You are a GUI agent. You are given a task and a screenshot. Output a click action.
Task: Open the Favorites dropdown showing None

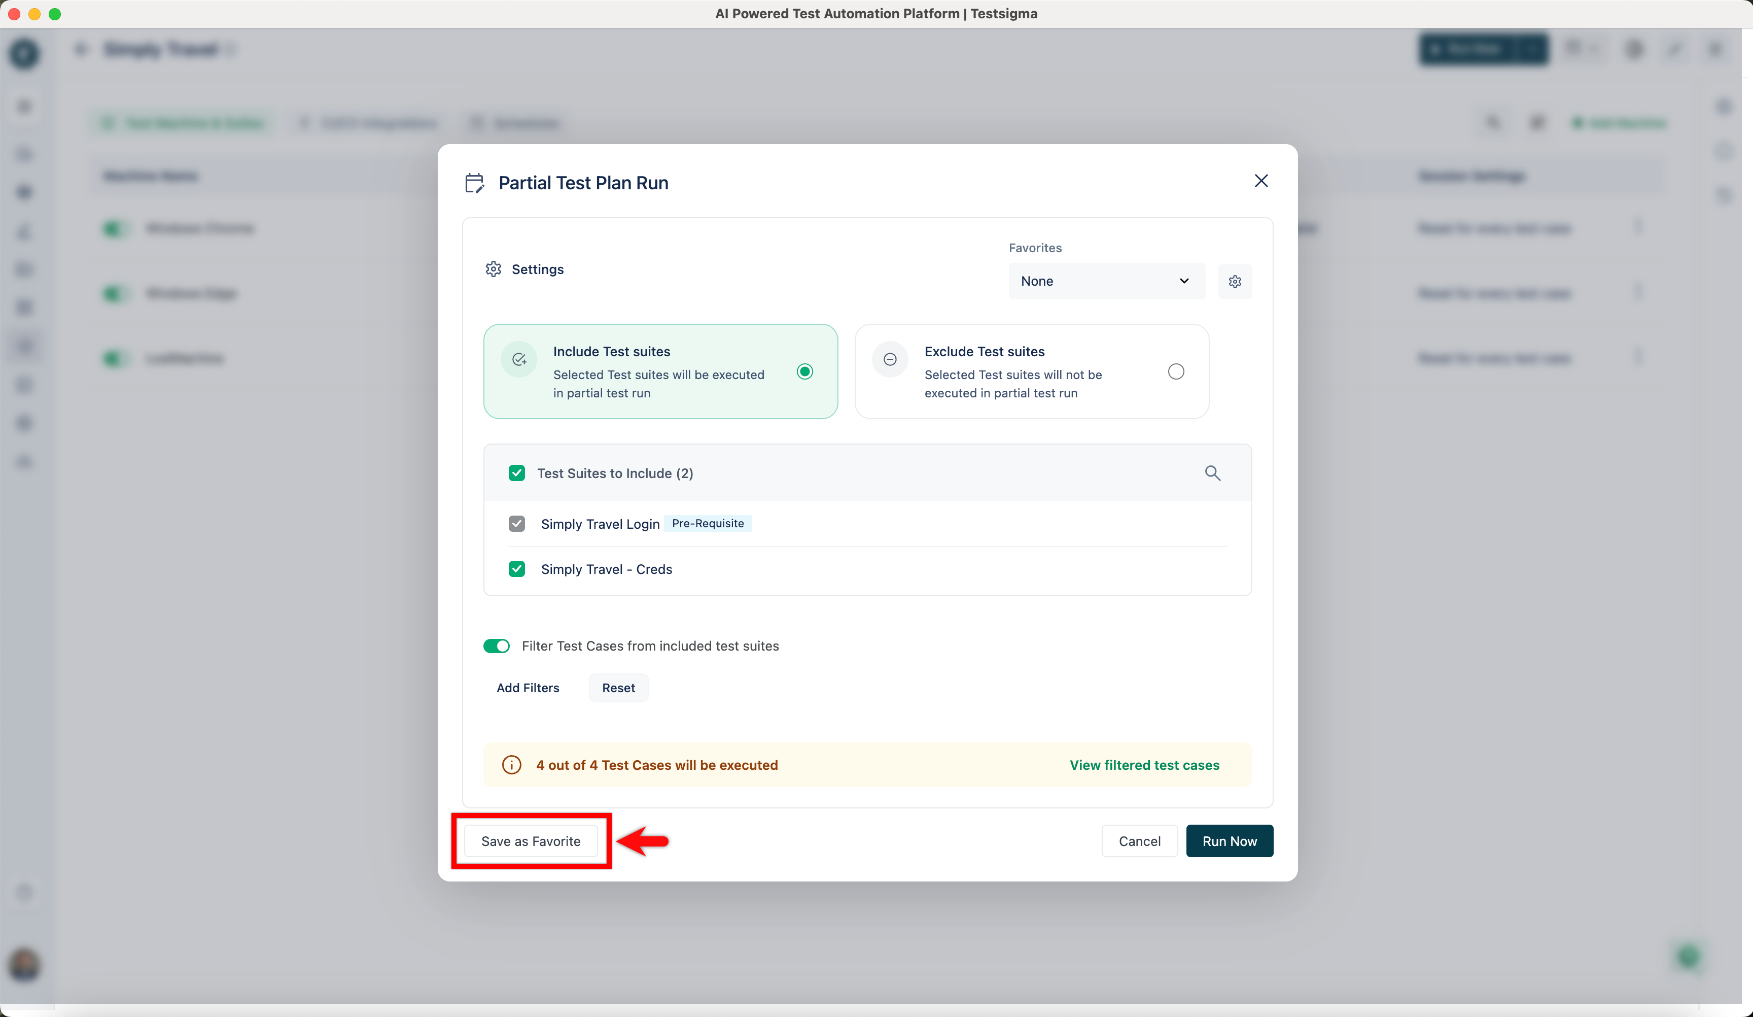1105,281
